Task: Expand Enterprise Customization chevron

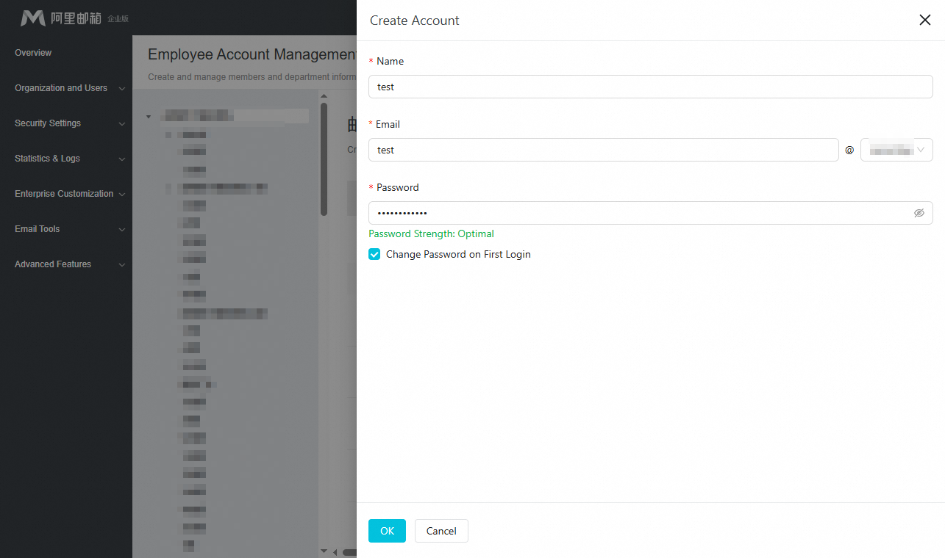Action: coord(122,195)
